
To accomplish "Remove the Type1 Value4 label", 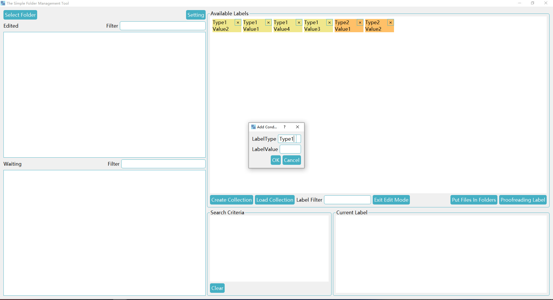I will tap(299, 22).
